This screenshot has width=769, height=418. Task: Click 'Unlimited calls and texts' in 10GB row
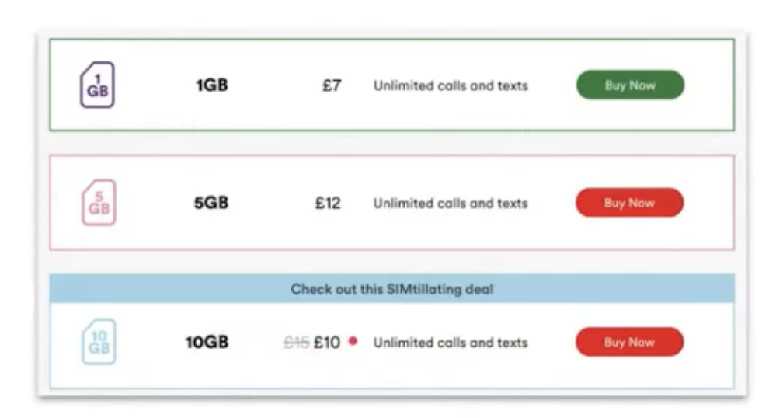[451, 343]
